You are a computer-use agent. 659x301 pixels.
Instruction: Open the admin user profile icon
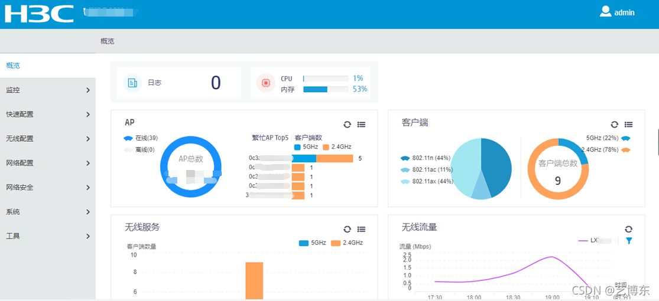click(x=605, y=11)
